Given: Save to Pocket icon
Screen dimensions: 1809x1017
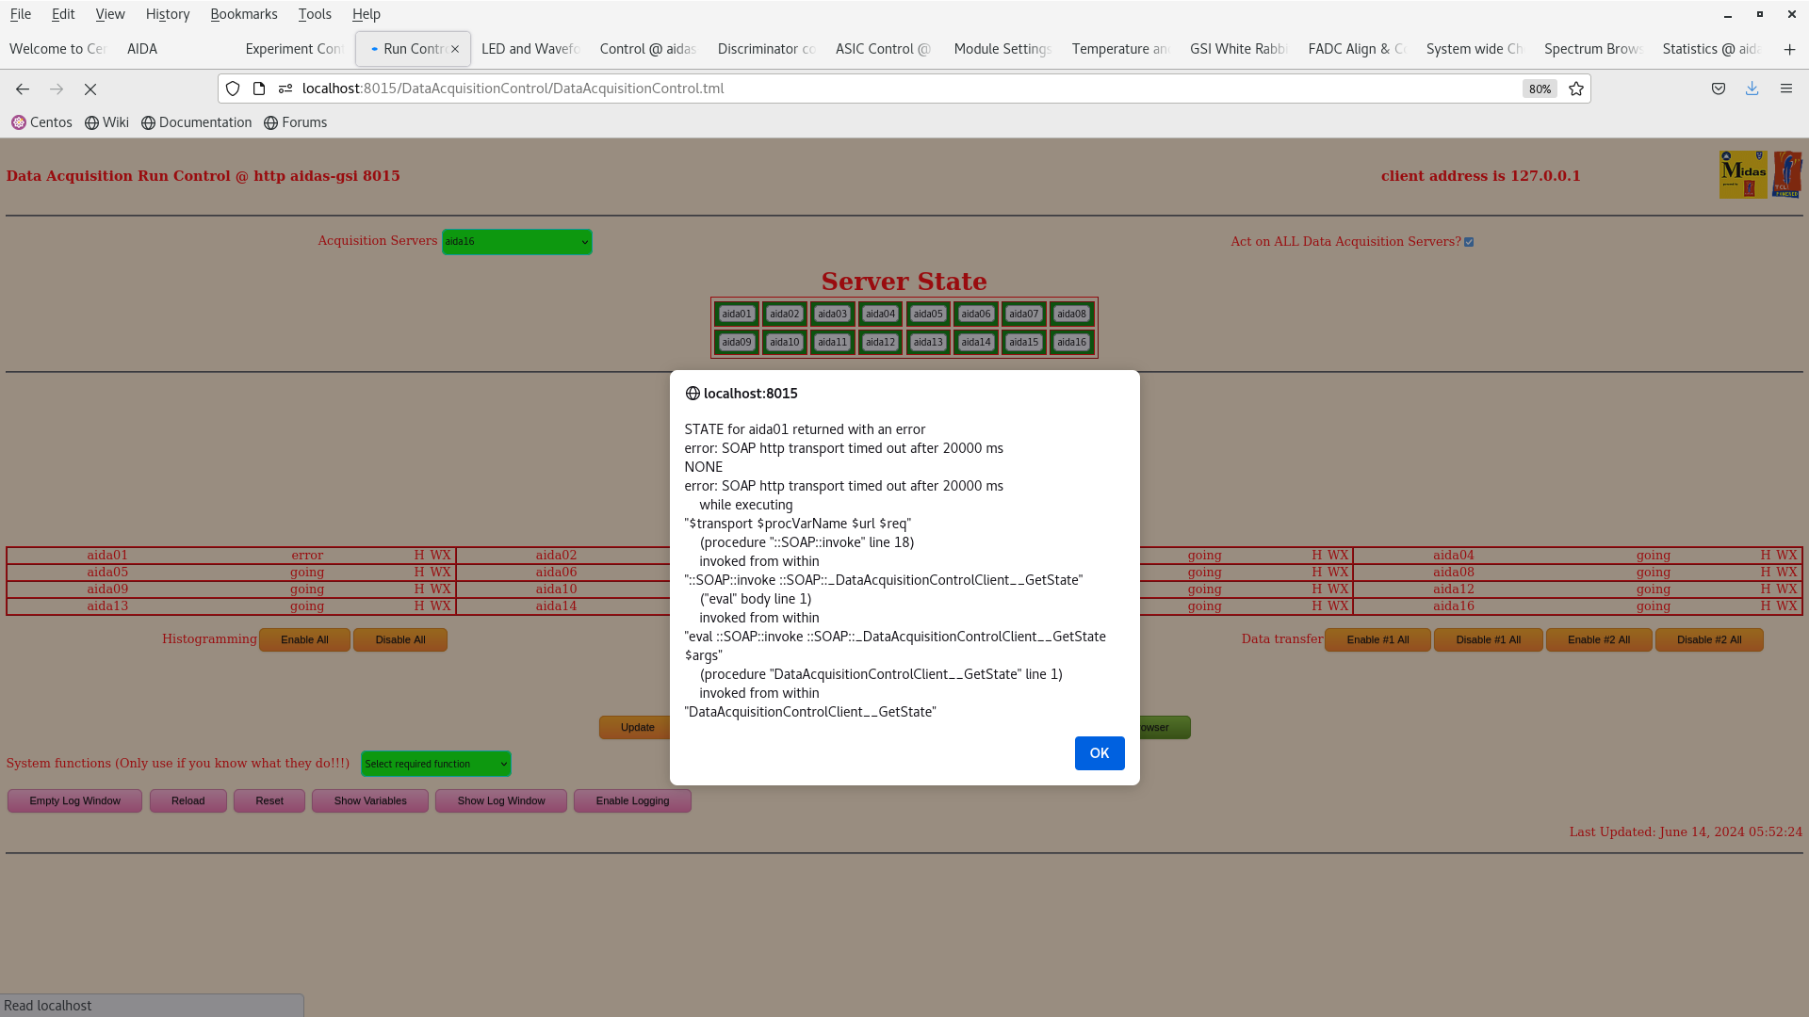Looking at the screenshot, I should [1719, 89].
